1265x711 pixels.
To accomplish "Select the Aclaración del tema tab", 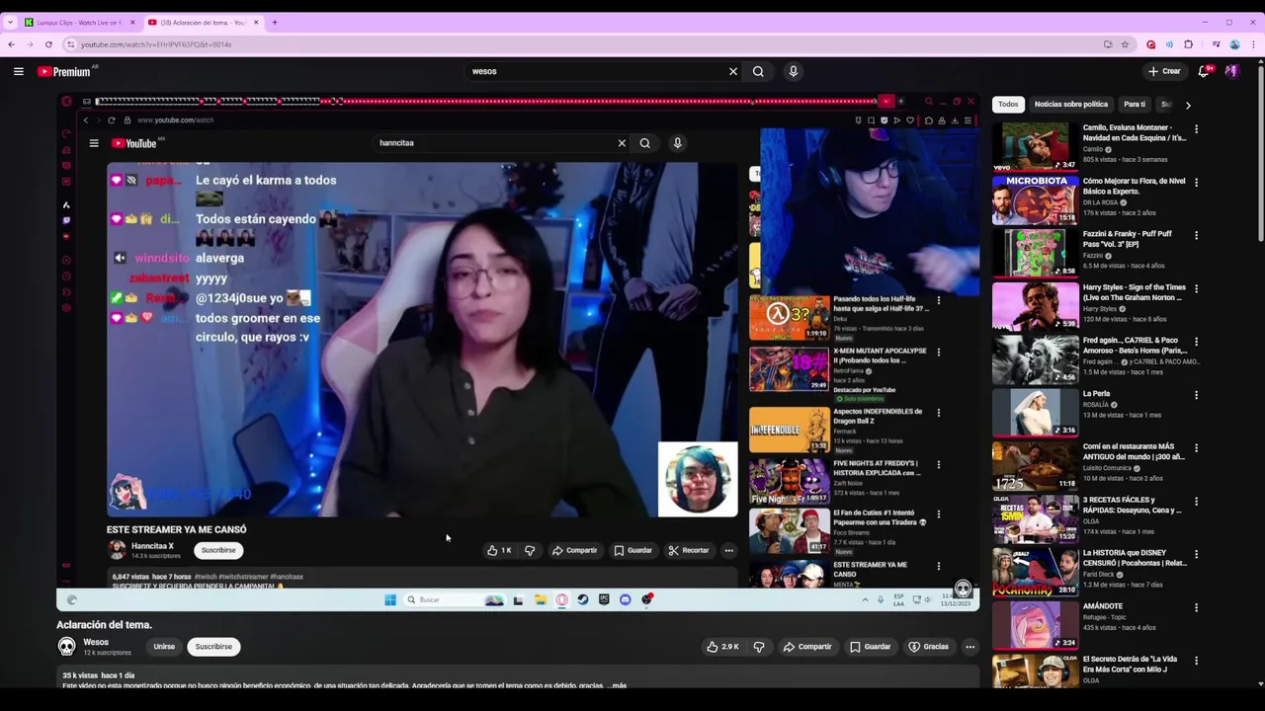I will tap(203, 22).
